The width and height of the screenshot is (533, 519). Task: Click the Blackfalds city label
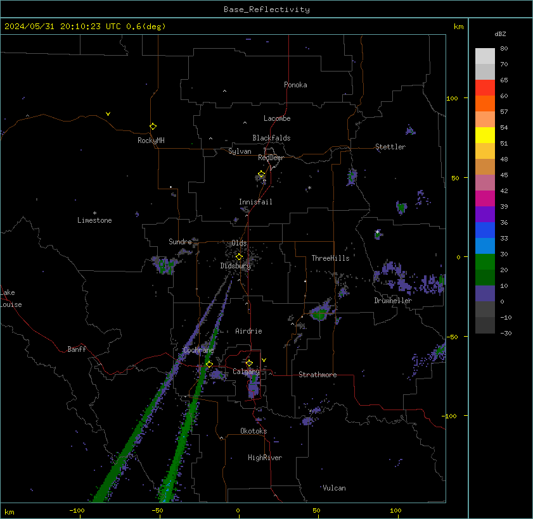(271, 138)
